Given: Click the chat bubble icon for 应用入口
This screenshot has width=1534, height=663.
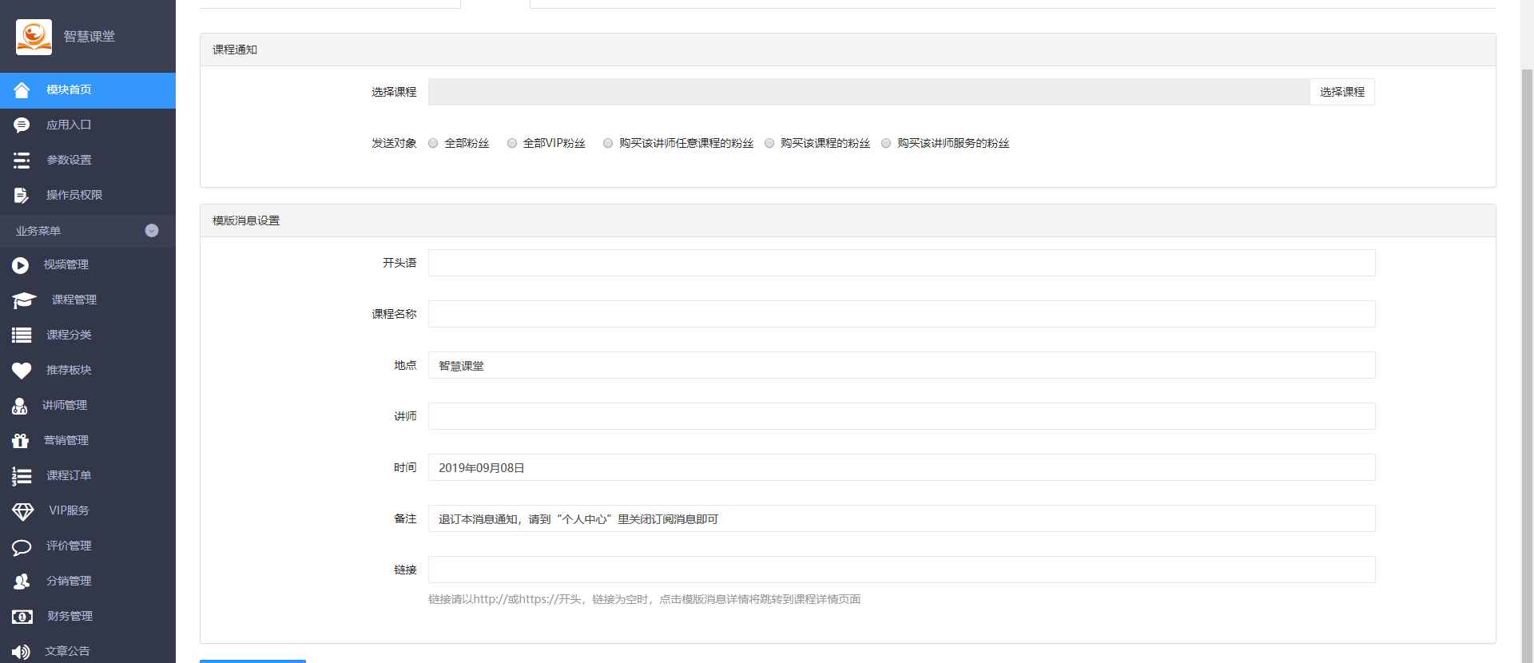Looking at the screenshot, I should pyautogui.click(x=22, y=125).
